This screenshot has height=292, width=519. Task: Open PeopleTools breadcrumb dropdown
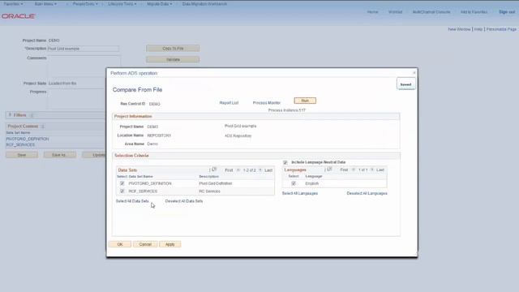coord(85,4)
